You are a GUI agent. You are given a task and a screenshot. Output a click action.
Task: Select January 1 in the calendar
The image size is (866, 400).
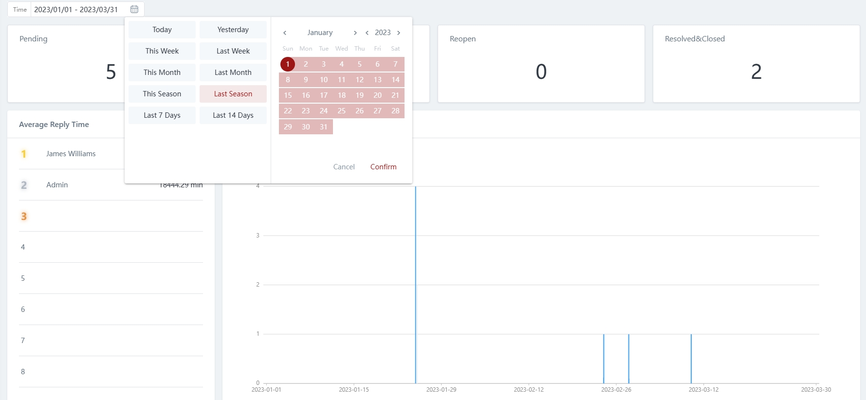(288, 64)
